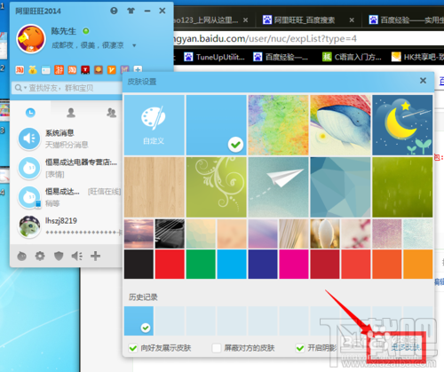Pick the black color swatch
Image resolution: width=444 pixels, height=372 pixels.
(x=139, y=265)
